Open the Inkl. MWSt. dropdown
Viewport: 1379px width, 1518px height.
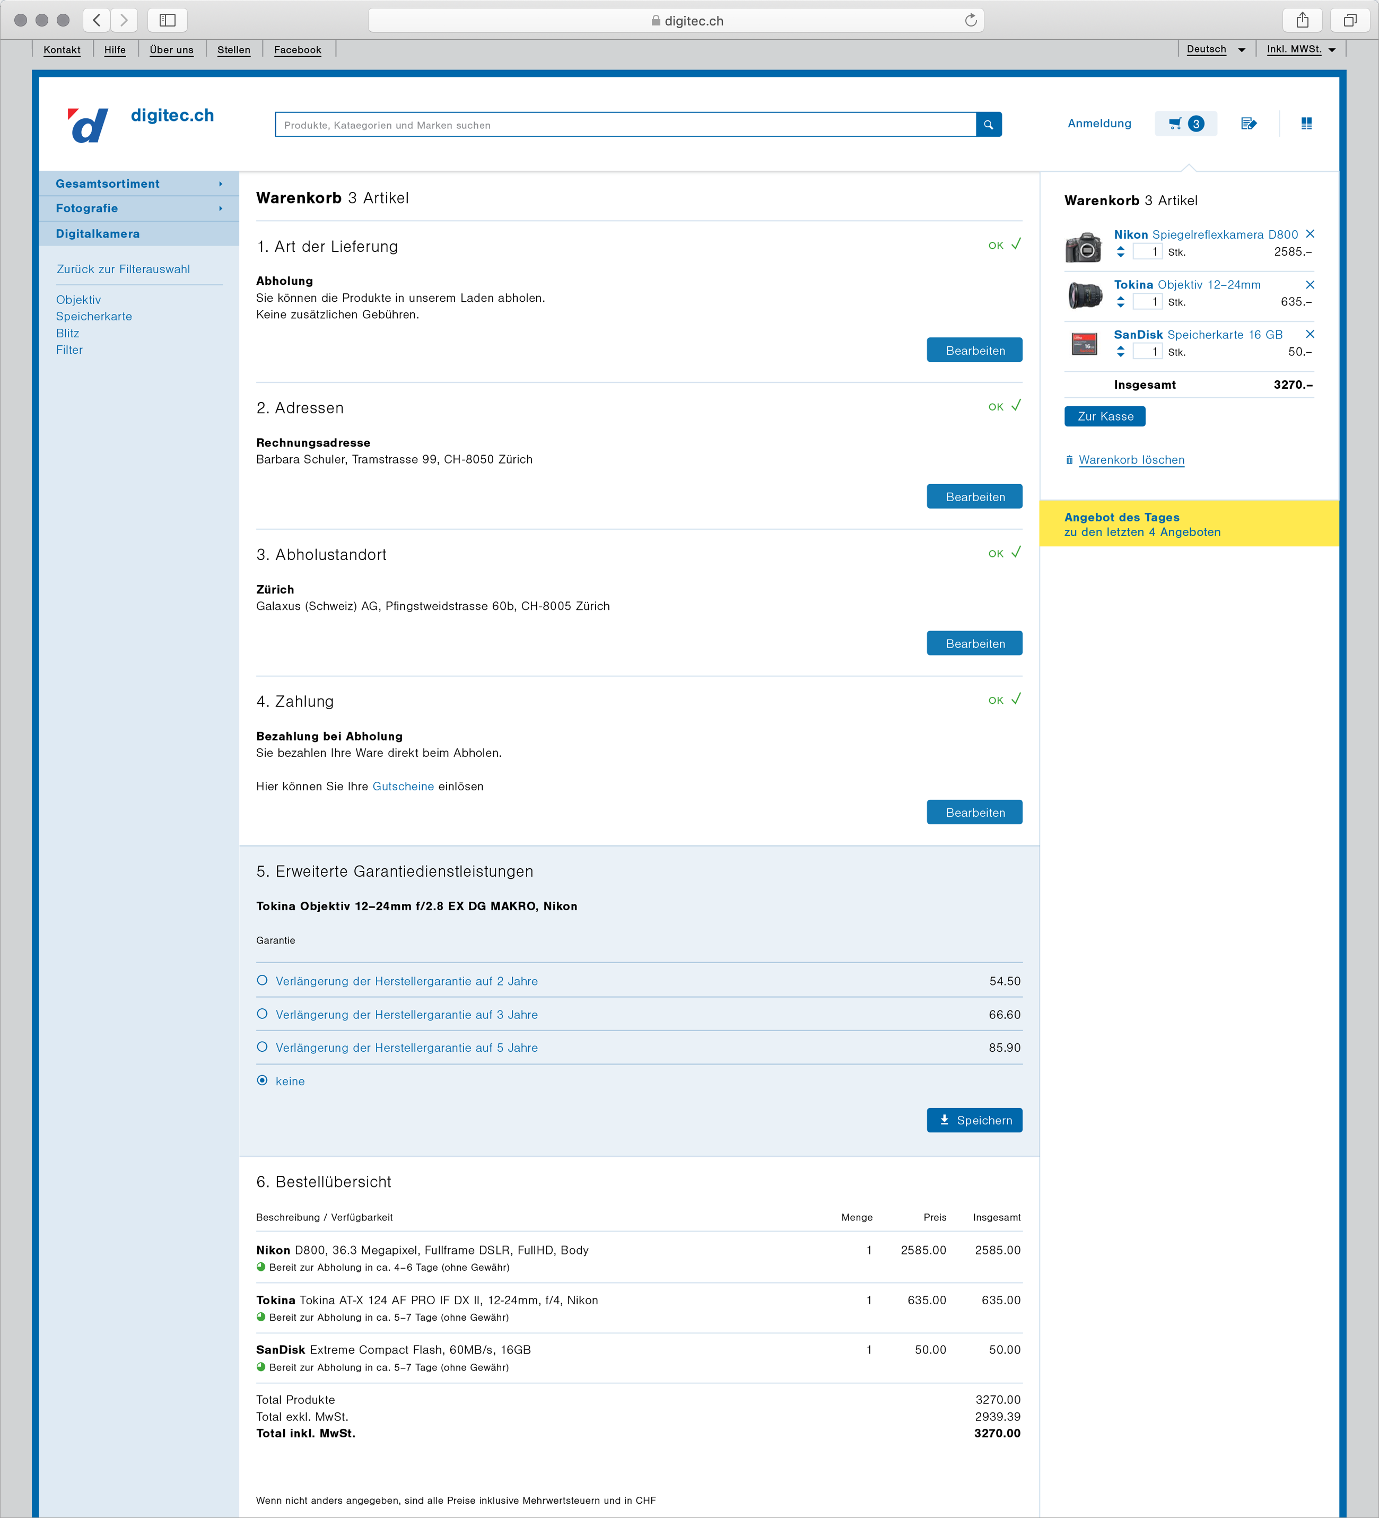coord(1301,50)
